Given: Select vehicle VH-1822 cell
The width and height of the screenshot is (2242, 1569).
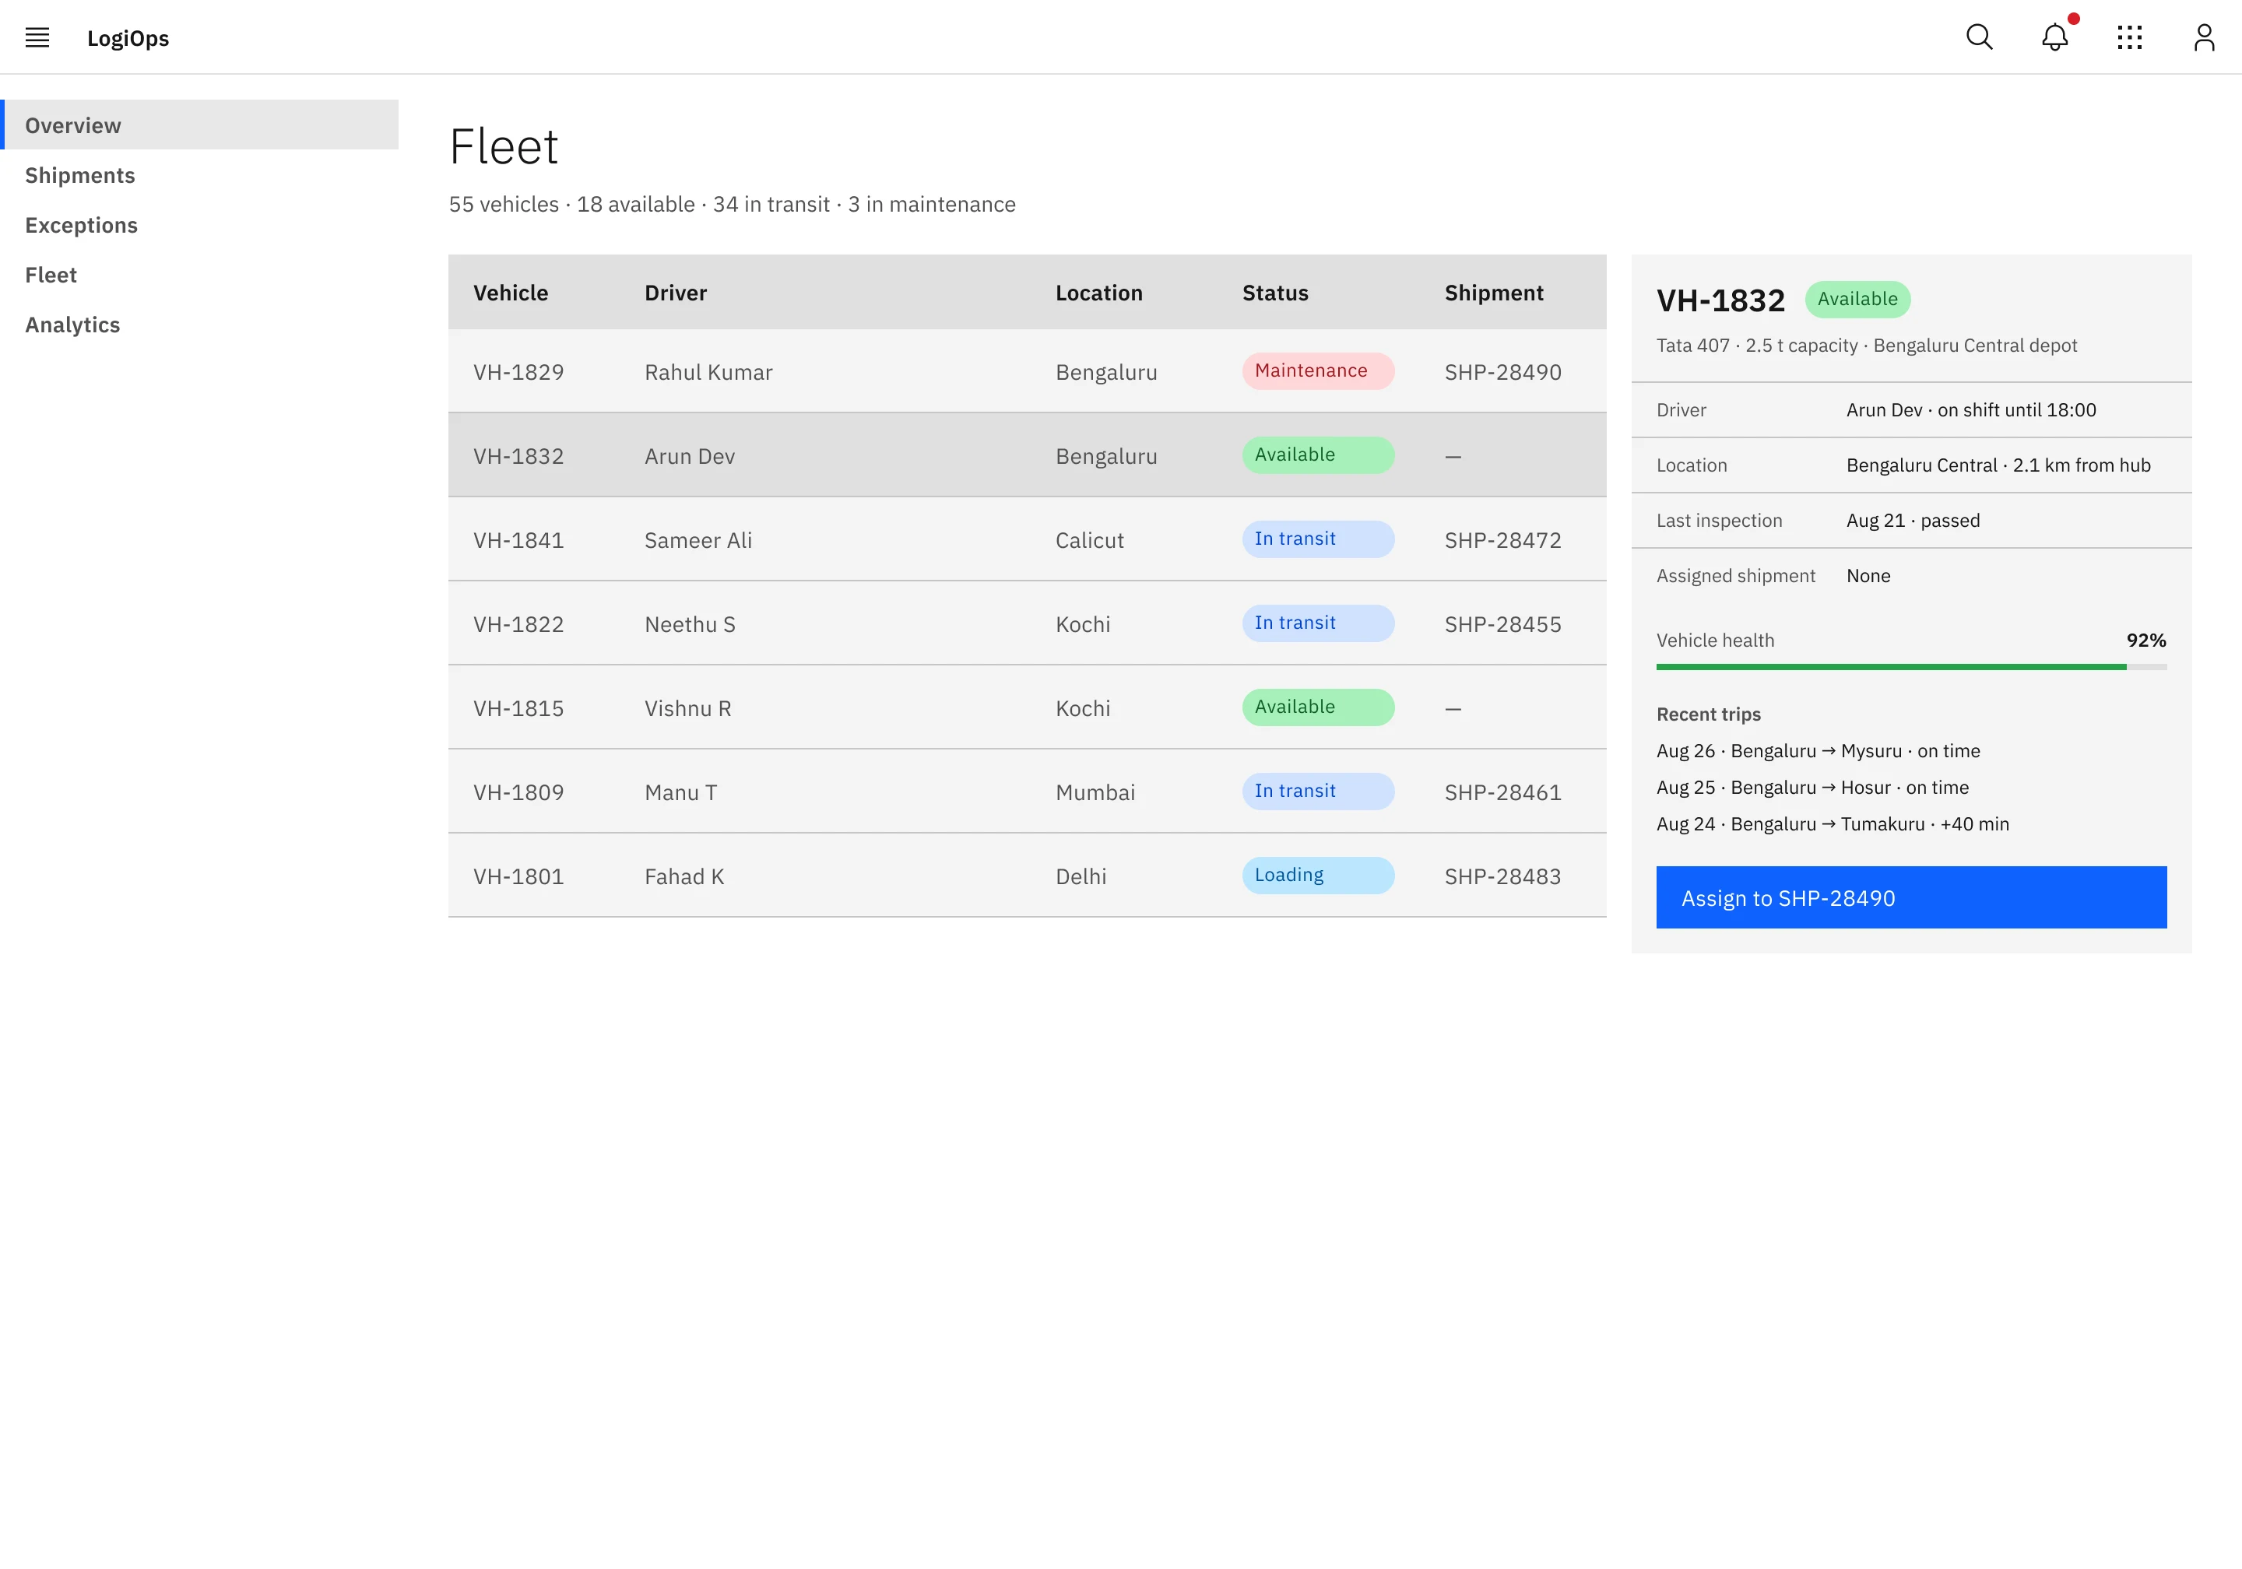Looking at the screenshot, I should pyautogui.click(x=518, y=624).
